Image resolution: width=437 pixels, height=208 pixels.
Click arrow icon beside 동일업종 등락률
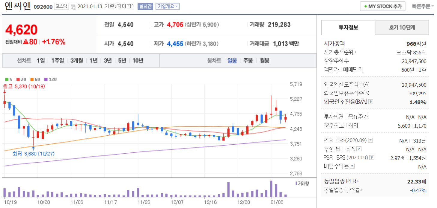click(362, 190)
